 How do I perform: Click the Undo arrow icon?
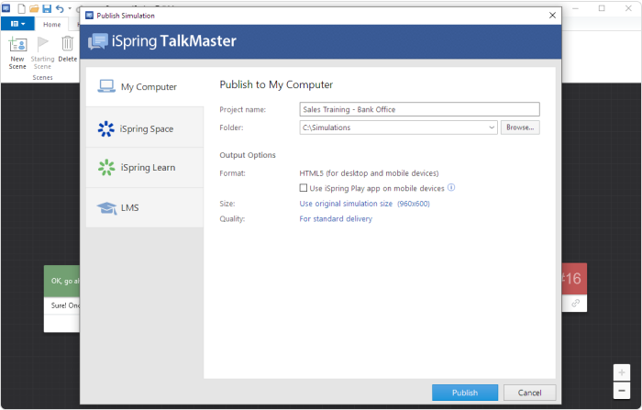pyautogui.click(x=60, y=8)
